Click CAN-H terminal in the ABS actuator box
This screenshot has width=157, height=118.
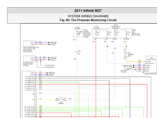point(32,43)
